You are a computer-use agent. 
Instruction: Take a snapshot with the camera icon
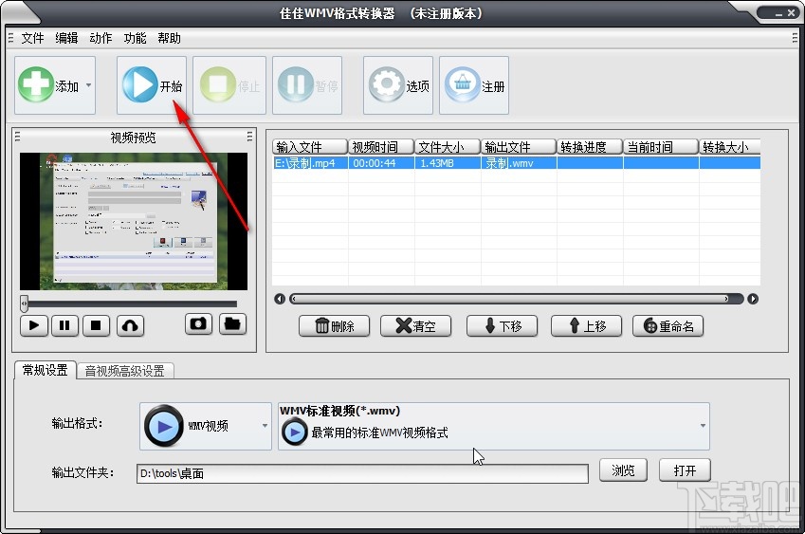[x=199, y=324]
